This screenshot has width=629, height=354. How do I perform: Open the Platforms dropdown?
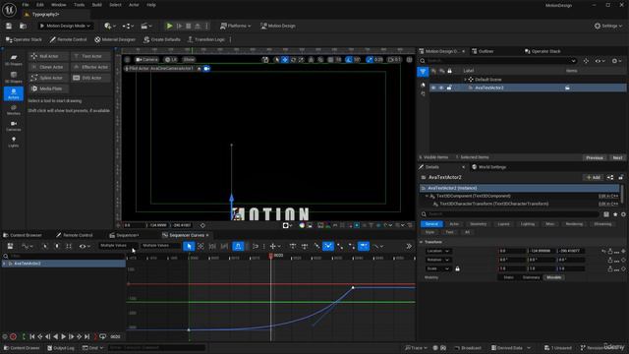(x=236, y=27)
